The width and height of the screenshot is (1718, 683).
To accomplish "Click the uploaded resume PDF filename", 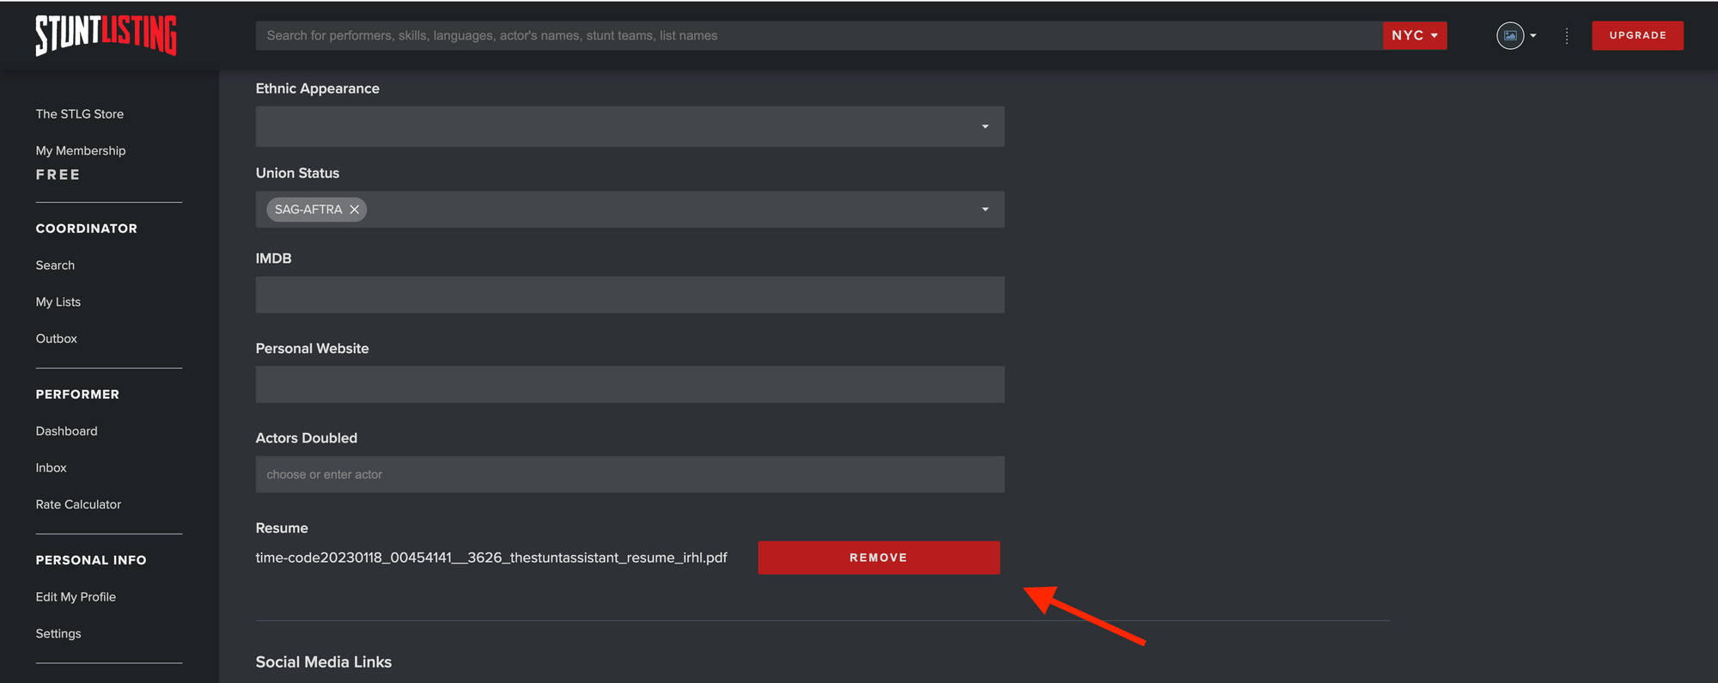I will [x=491, y=558].
